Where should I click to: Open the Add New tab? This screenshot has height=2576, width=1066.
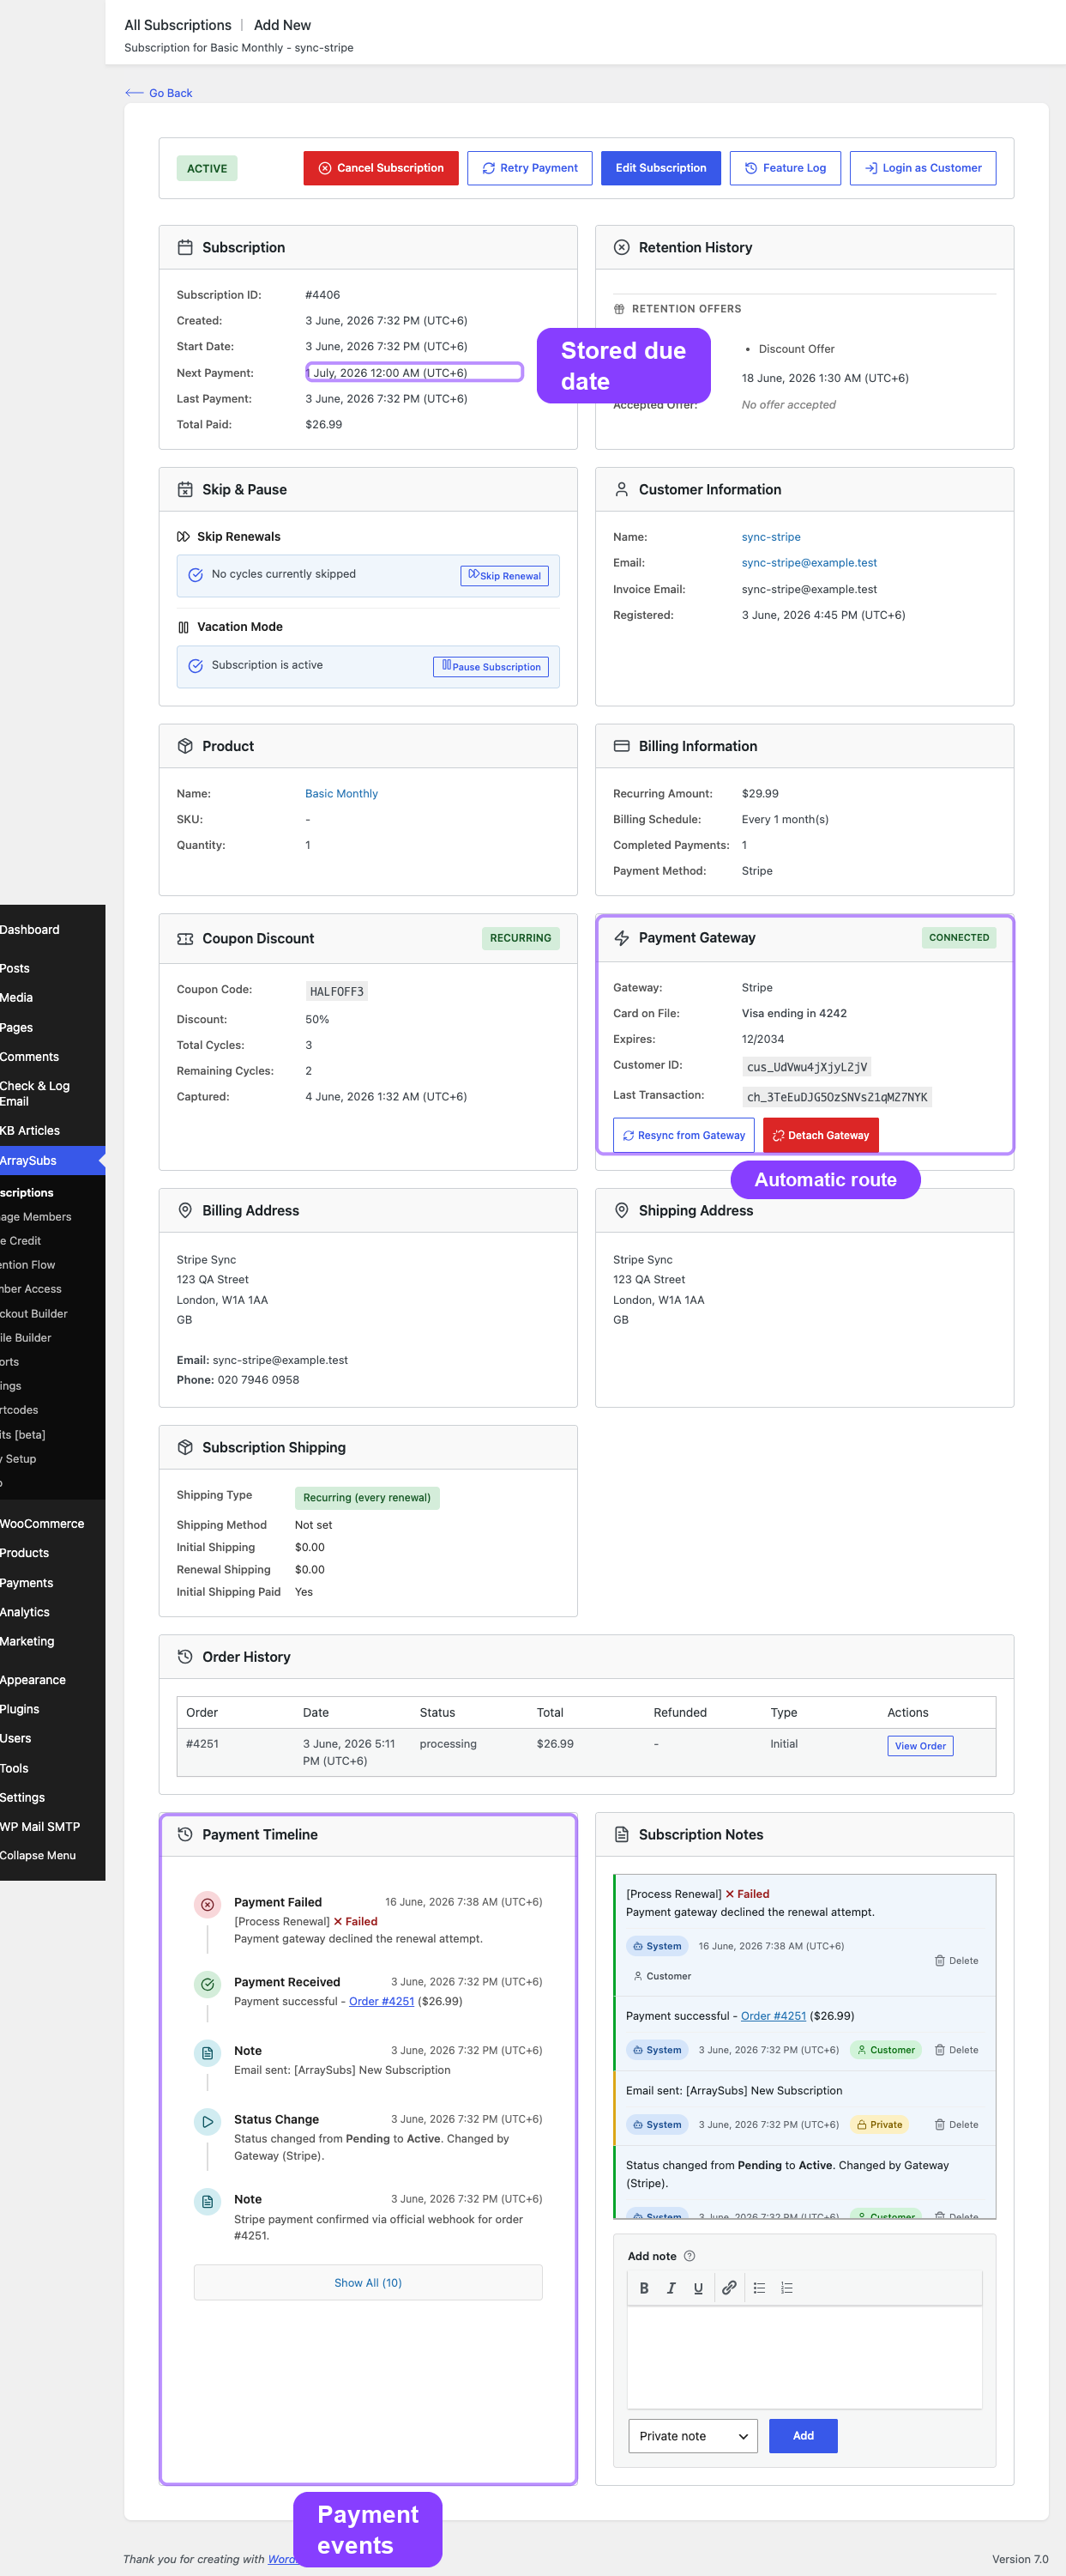click(x=282, y=25)
